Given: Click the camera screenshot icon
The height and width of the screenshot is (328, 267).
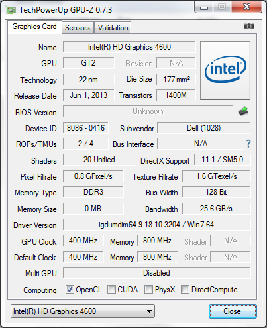Looking at the screenshot, I should (249, 27).
